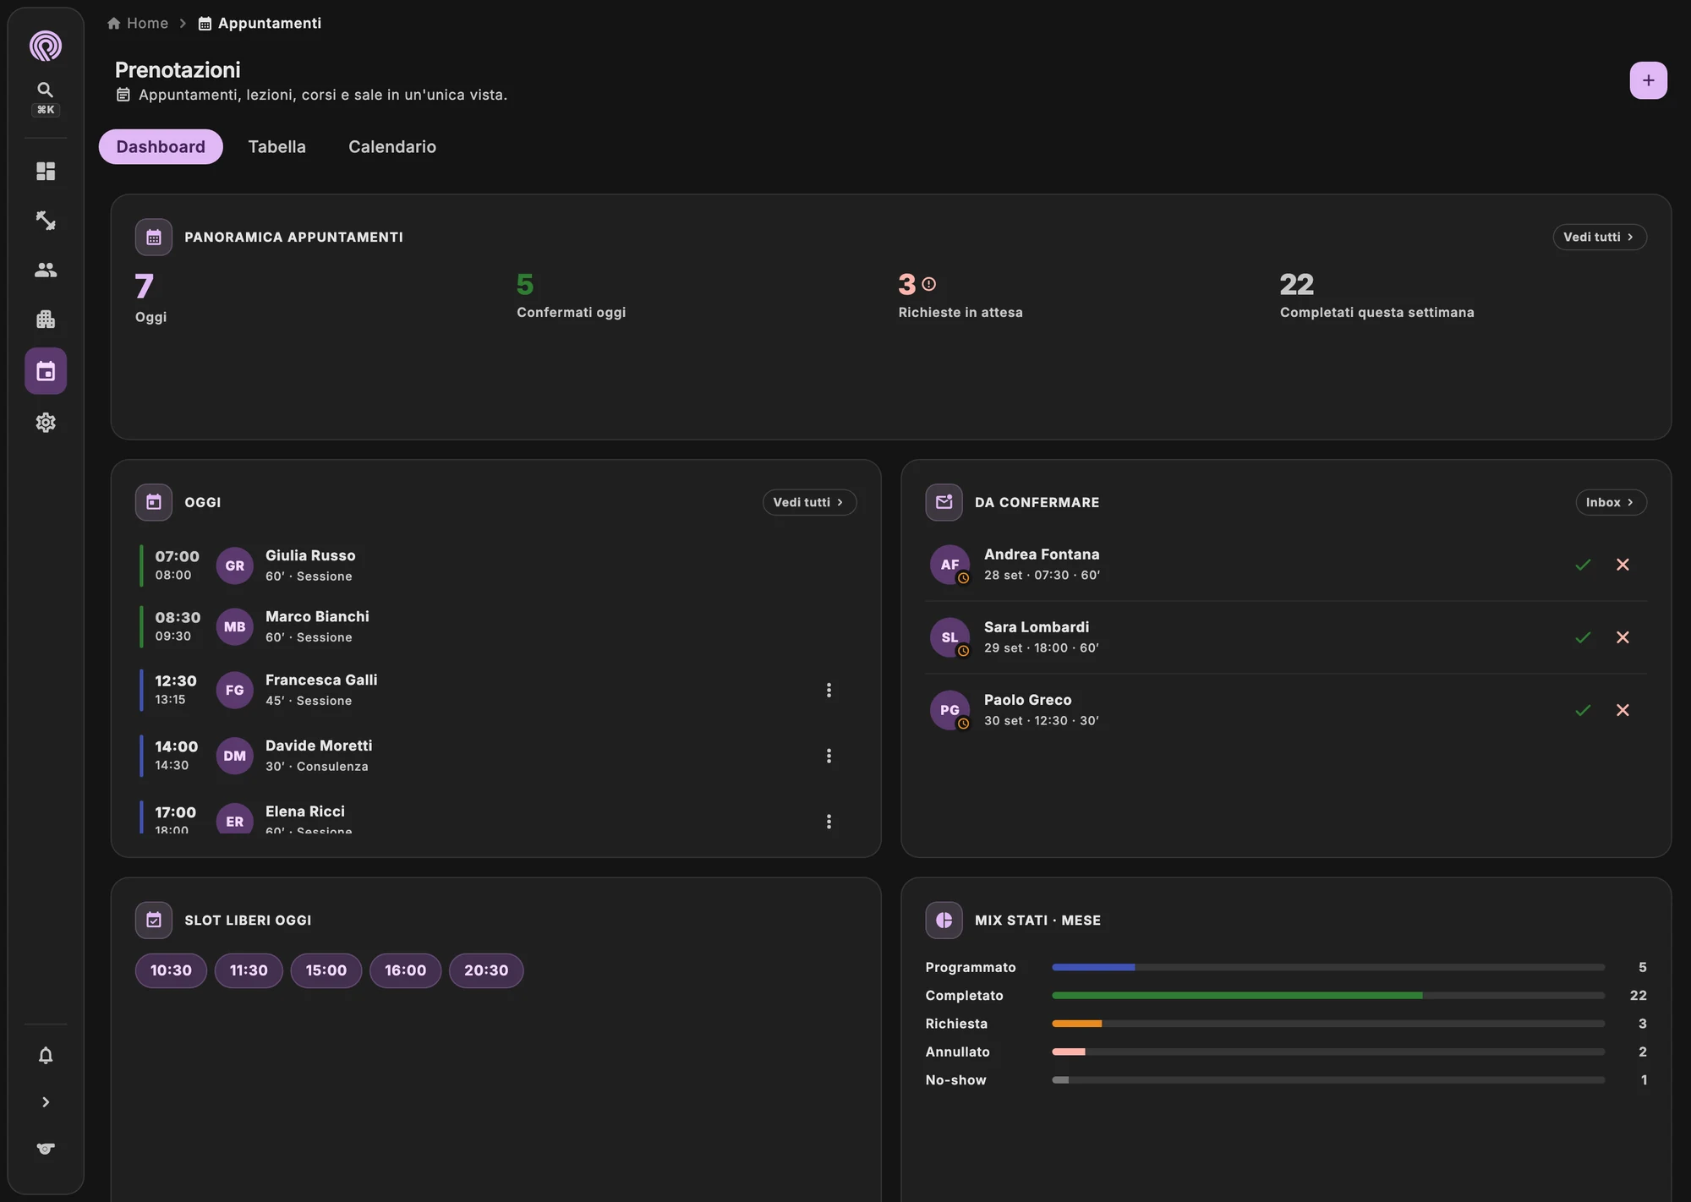This screenshot has height=1202, width=1691.
Task: Add a new booking with plus button
Action: click(x=1648, y=80)
